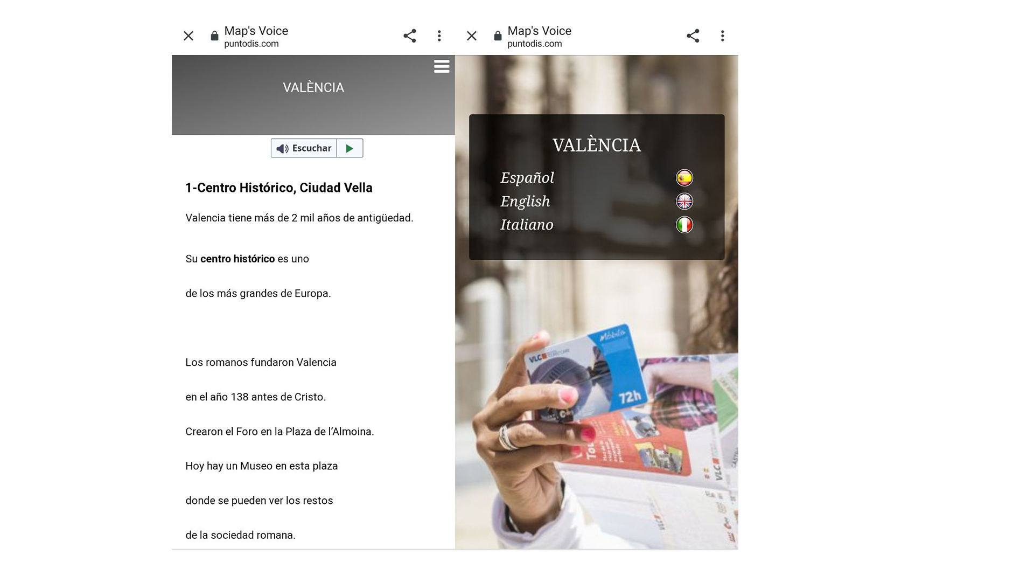Share the right Map's Voice page

[693, 36]
